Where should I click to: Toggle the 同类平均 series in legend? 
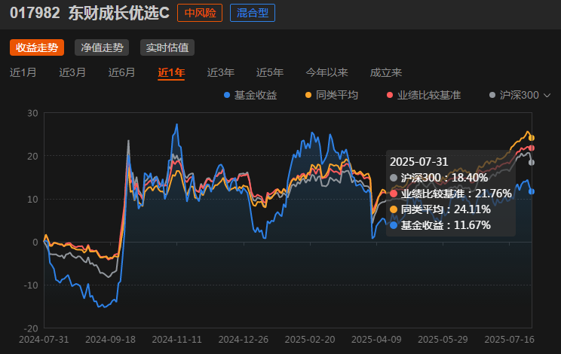[x=332, y=95]
